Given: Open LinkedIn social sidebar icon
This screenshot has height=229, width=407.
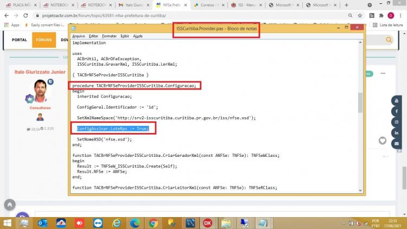Looking at the screenshot, I should point(396,133).
